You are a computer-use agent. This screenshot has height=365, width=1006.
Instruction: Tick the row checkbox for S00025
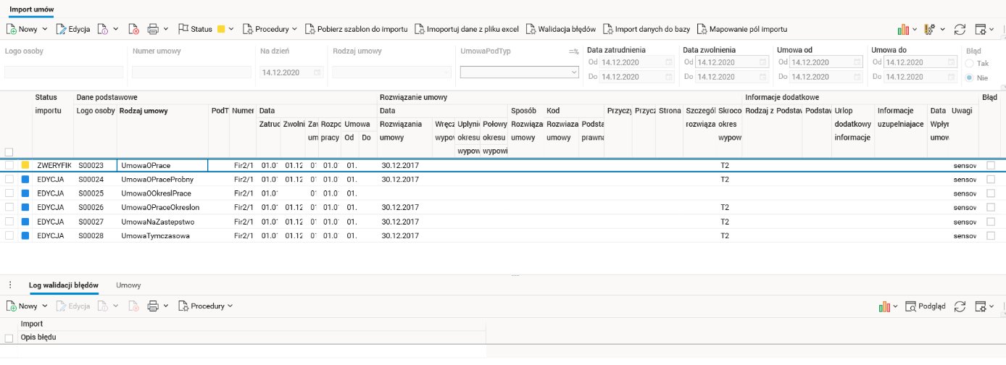(x=9, y=193)
